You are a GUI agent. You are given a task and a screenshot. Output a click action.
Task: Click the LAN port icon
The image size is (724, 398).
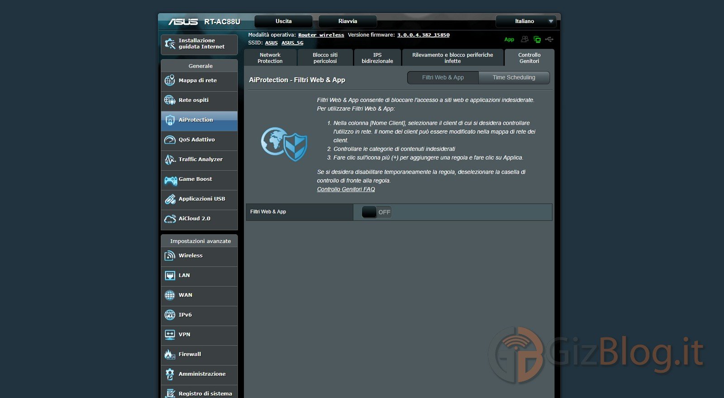[170, 275]
